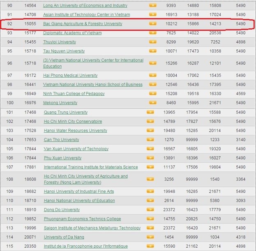Click the orange arrow icon for Long An University

152,5
